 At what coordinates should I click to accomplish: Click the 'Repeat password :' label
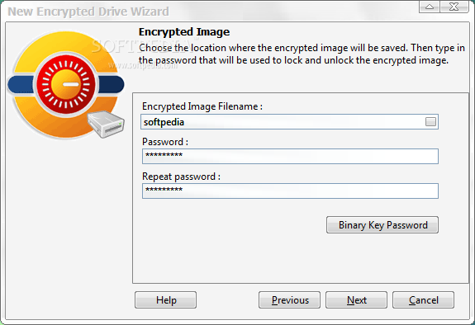click(x=181, y=177)
